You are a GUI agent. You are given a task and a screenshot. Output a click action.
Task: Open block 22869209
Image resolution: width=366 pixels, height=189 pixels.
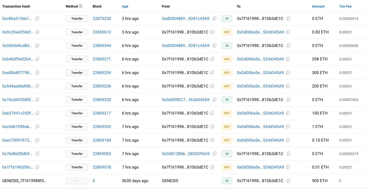pyautogui.click(x=102, y=127)
